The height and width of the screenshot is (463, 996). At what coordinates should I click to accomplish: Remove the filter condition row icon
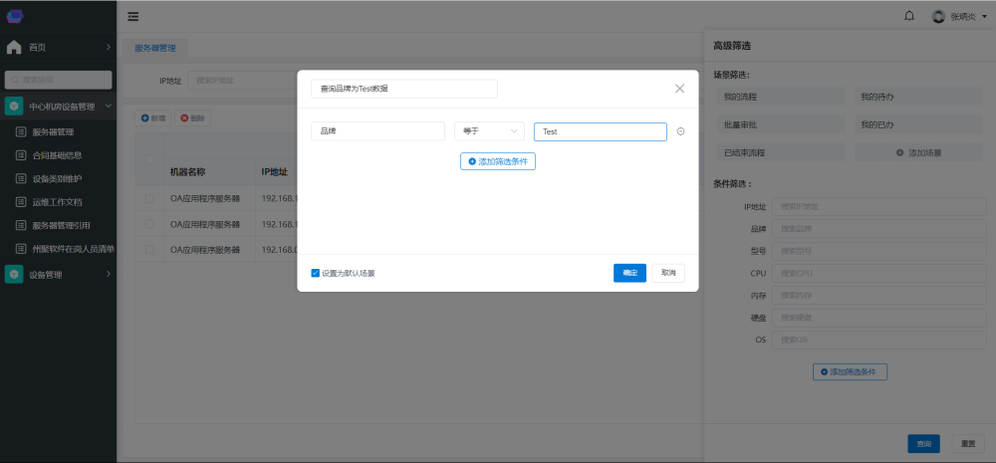680,131
